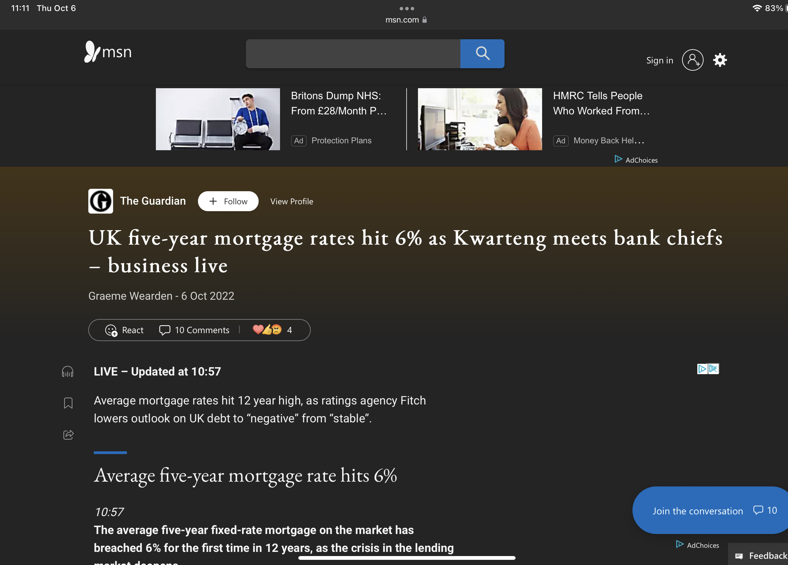The image size is (788, 565).
Task: Focus the MSN search input field
Action: 353,53
